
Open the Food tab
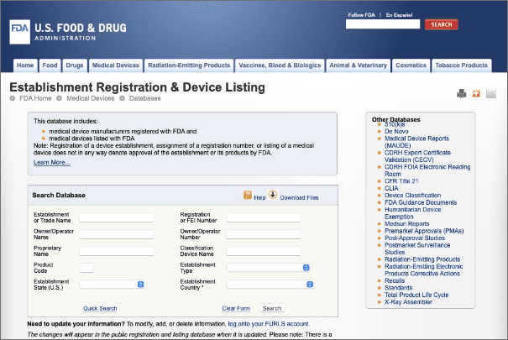coord(50,65)
